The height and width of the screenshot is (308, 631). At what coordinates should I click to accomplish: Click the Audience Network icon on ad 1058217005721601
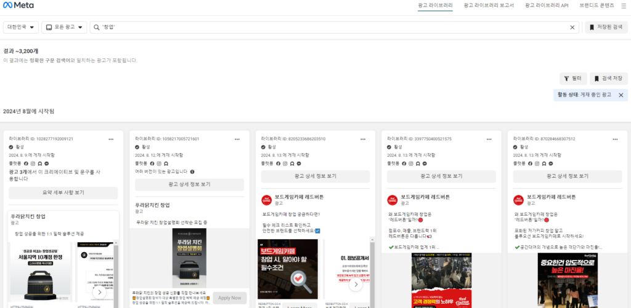[166, 164]
